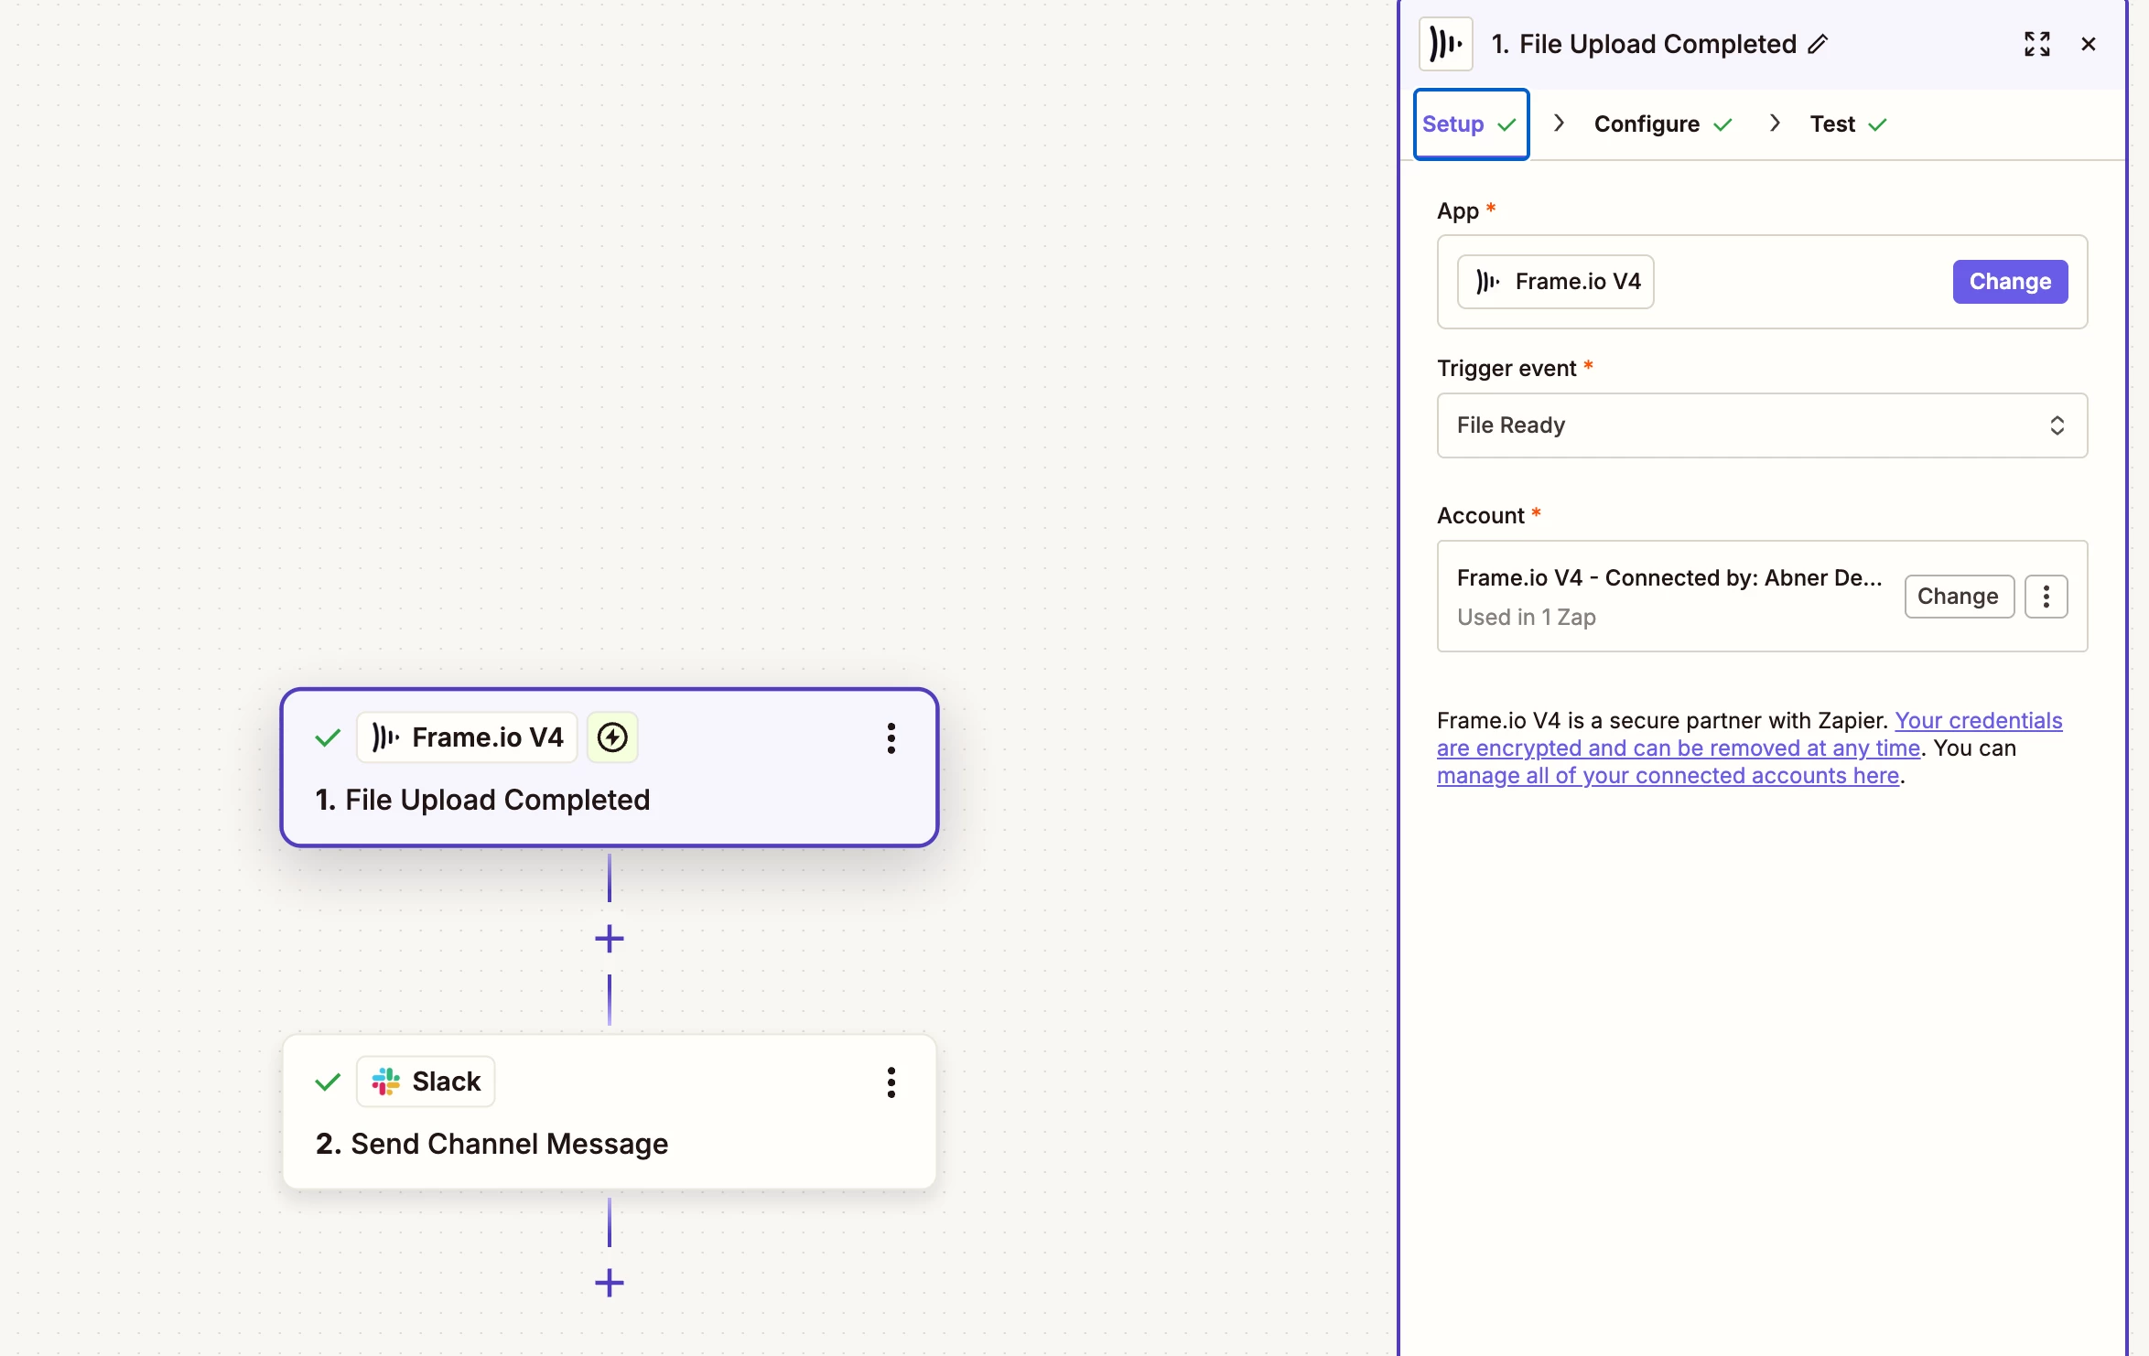2149x1356 pixels.
Task: Open the Trigger event dropdown
Action: 1761,425
